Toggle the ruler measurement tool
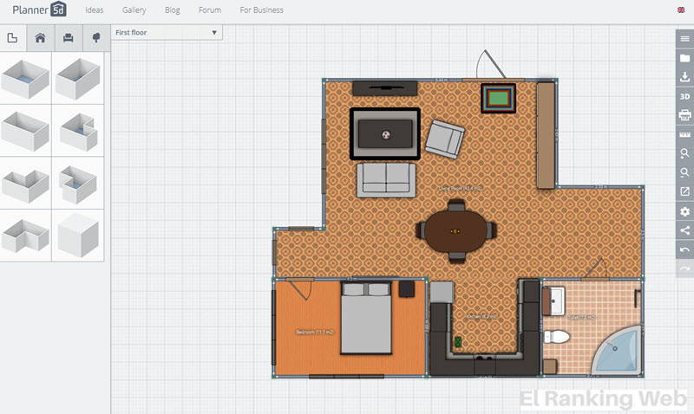This screenshot has height=414, width=694. coord(684,134)
